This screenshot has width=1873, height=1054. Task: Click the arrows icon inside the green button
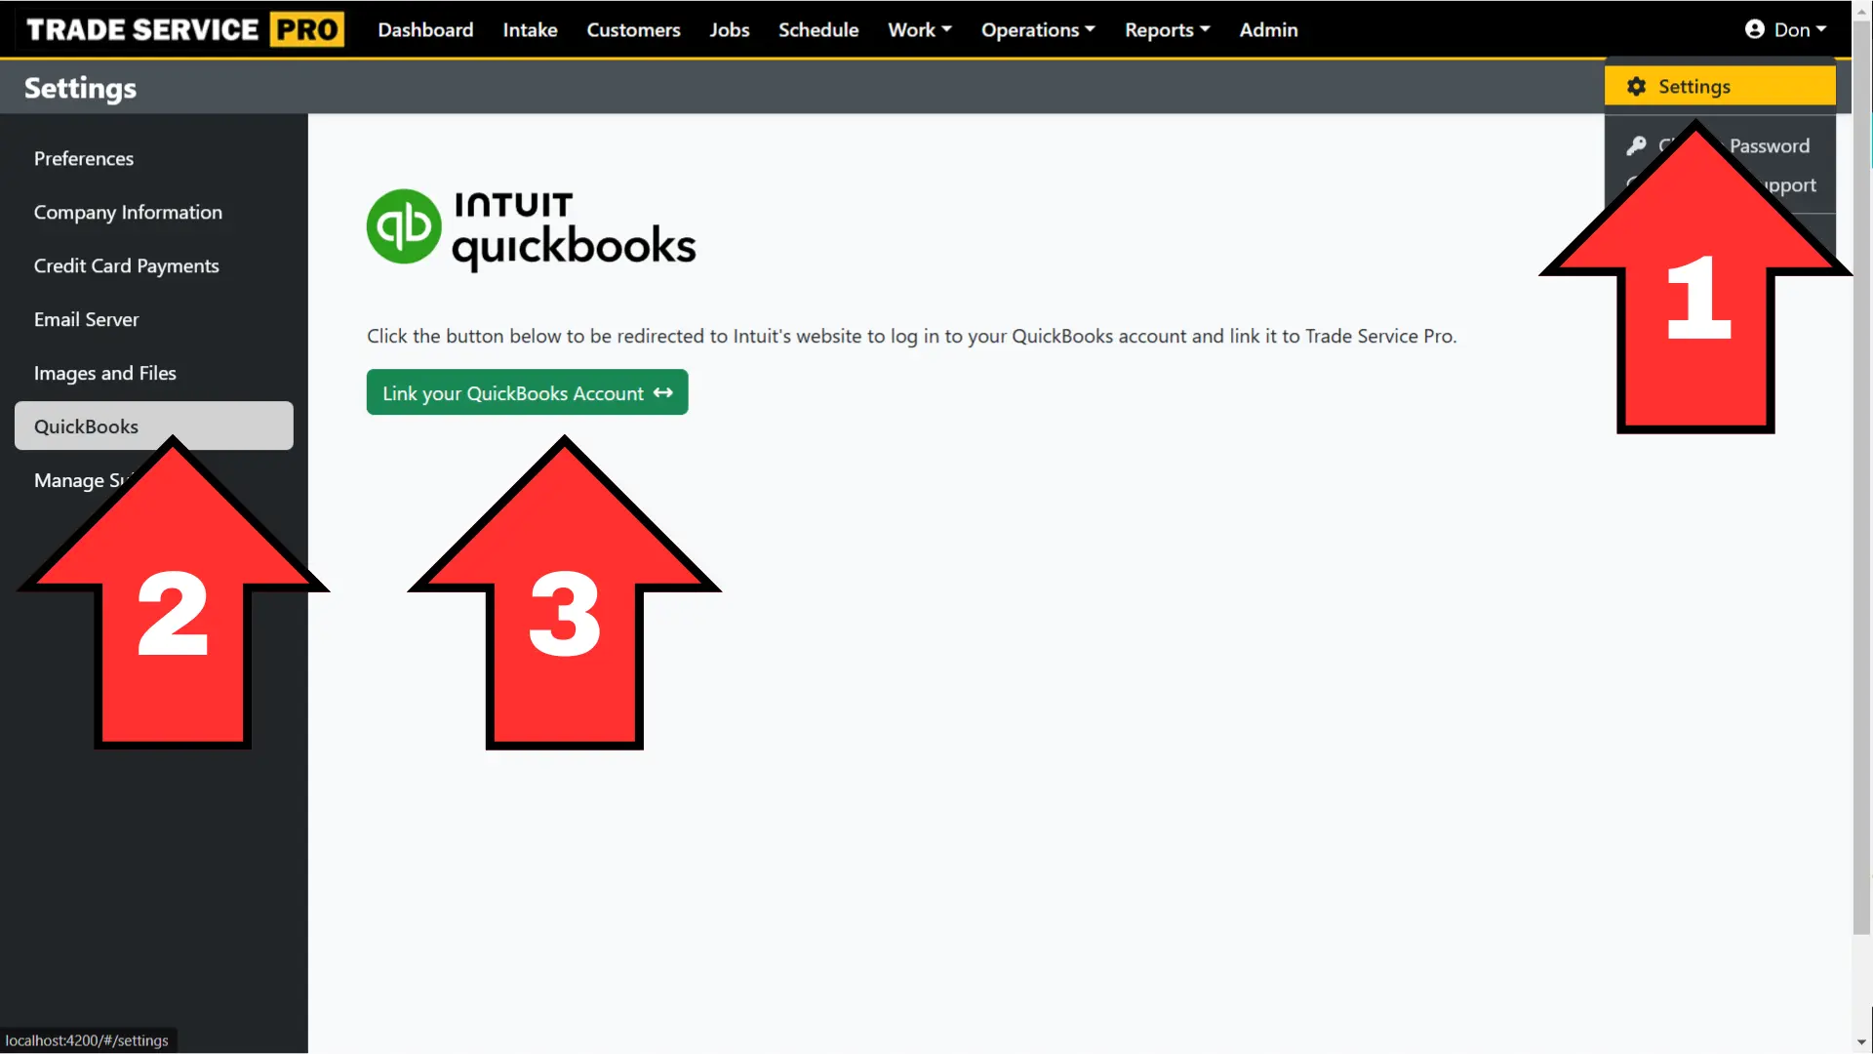662,392
